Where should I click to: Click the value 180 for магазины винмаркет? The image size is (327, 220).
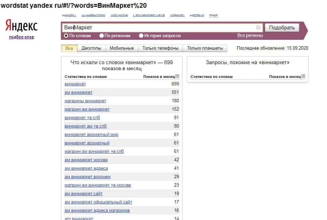pyautogui.click(x=175, y=101)
